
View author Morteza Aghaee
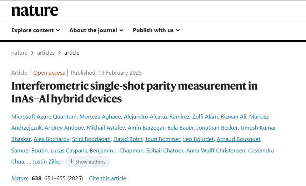(x=99, y=117)
